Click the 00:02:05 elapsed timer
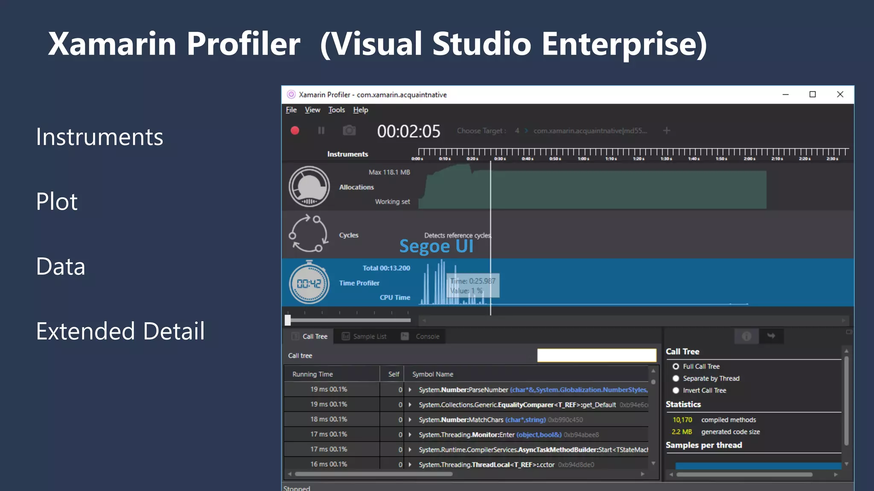Screen dimensions: 874x491 click(x=408, y=131)
